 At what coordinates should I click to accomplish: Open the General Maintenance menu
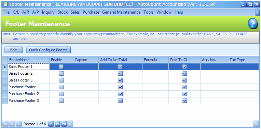[121, 12]
